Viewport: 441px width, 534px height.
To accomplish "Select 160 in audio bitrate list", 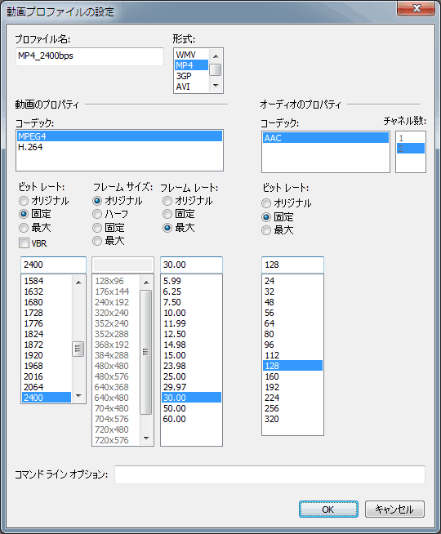I will tap(292, 376).
